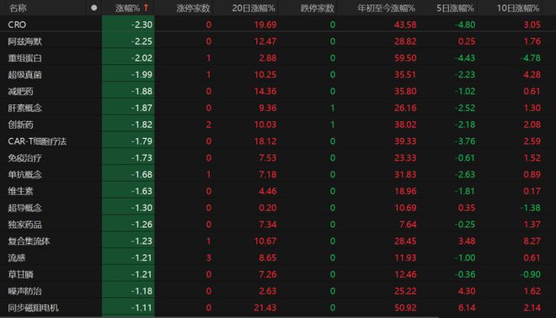Click the 10日涨幅% column header
Viewport: 556px width, 318px height.
(518, 8)
